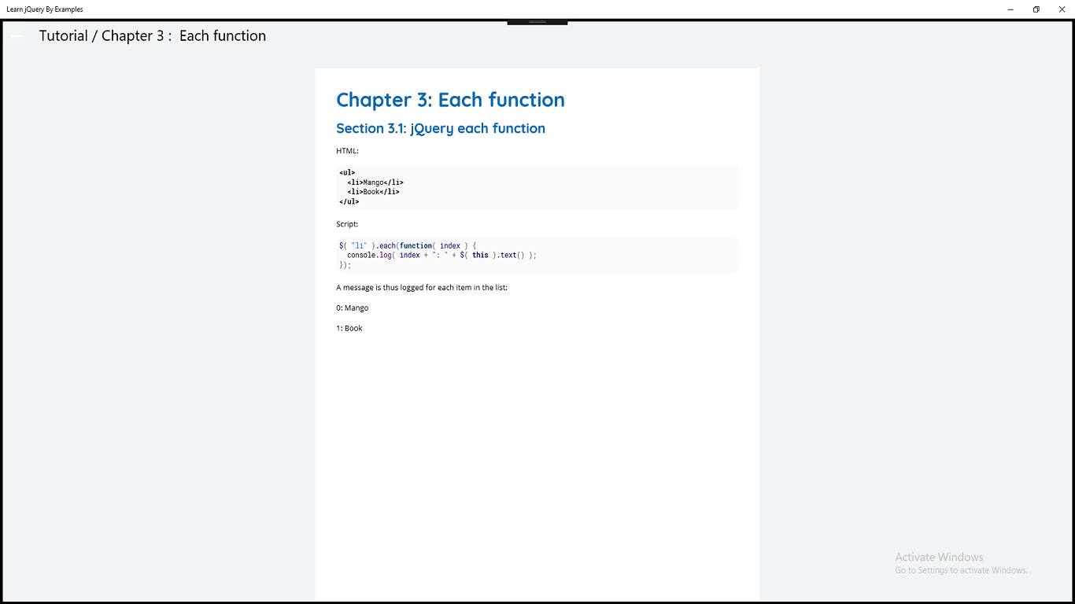Click the closing '});' code line

click(x=345, y=264)
